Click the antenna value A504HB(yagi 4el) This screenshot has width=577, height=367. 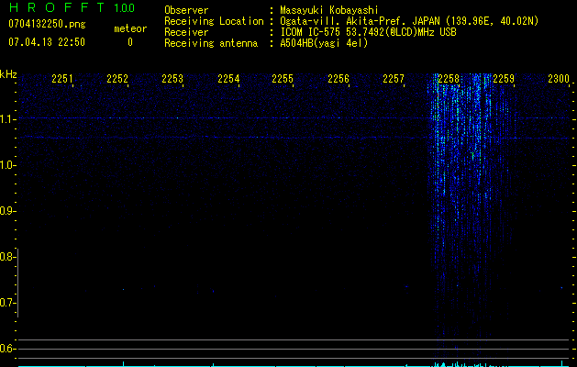point(324,43)
